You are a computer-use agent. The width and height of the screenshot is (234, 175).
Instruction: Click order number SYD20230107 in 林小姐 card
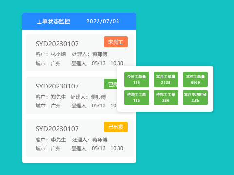coord(57,44)
